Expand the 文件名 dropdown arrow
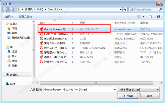Viewport: 165px width, 103px height. click(115, 90)
